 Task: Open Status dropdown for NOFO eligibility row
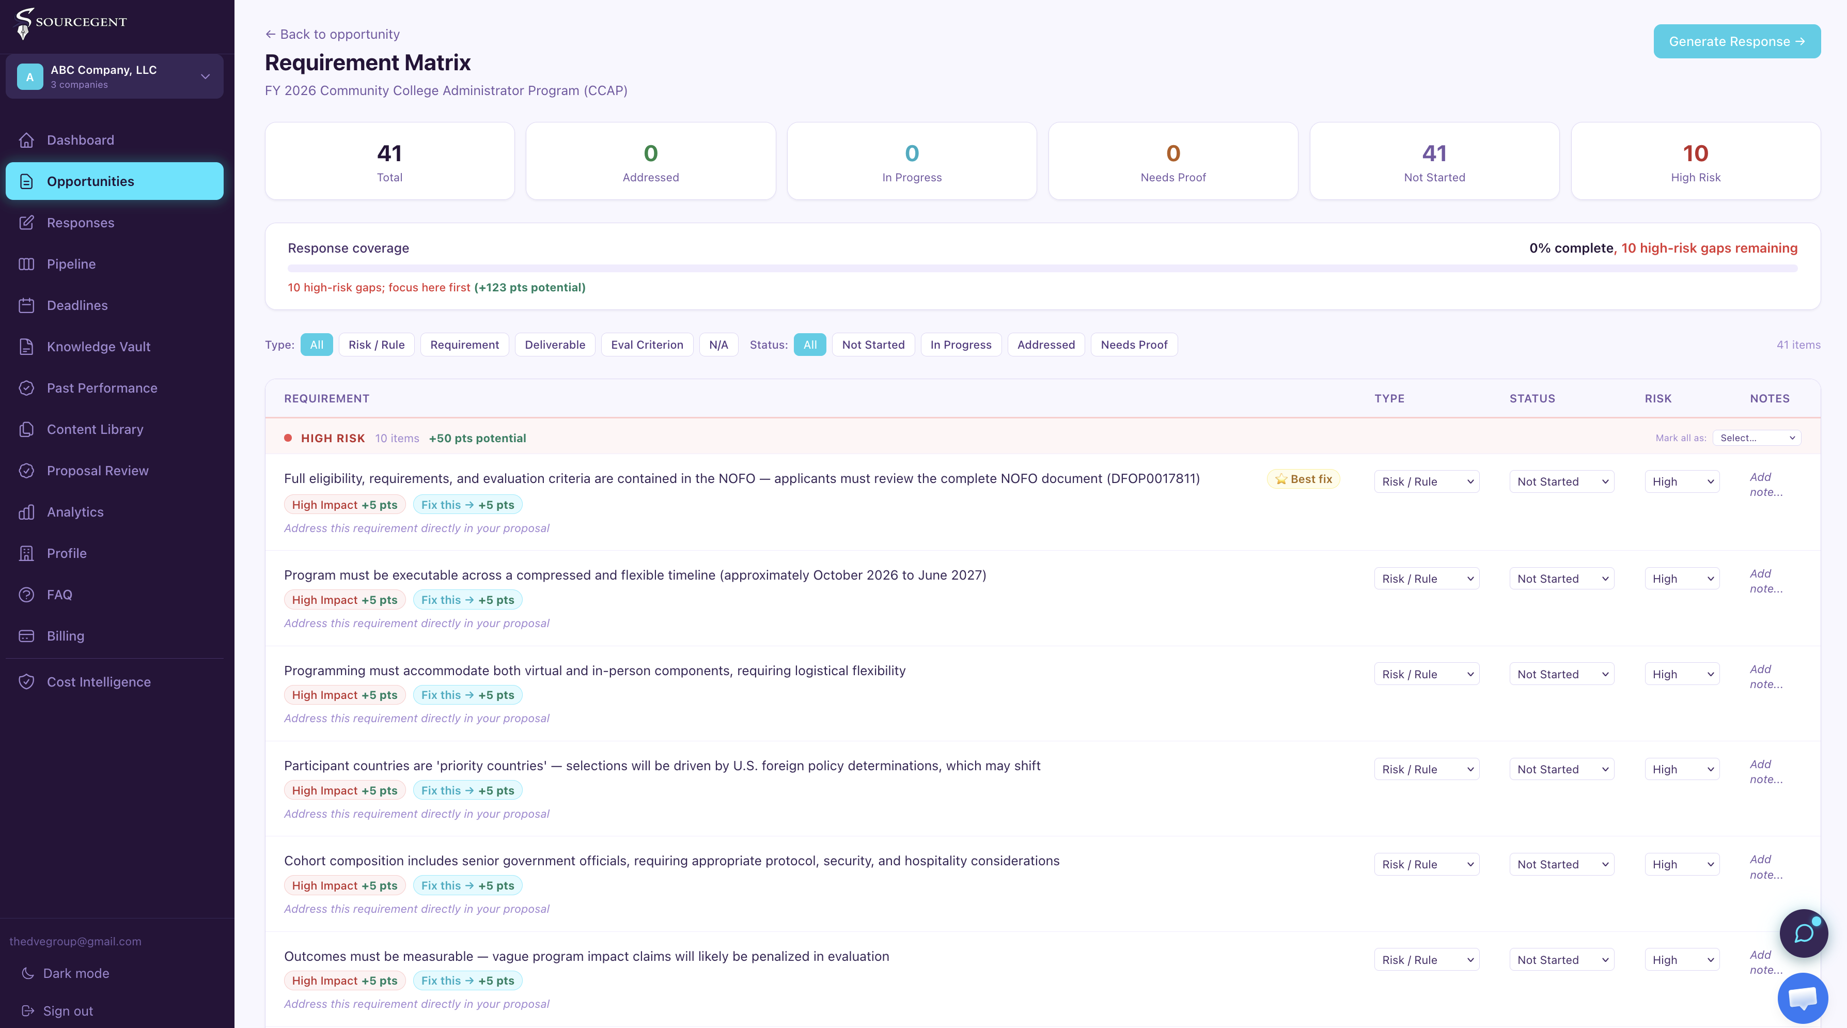click(x=1561, y=482)
